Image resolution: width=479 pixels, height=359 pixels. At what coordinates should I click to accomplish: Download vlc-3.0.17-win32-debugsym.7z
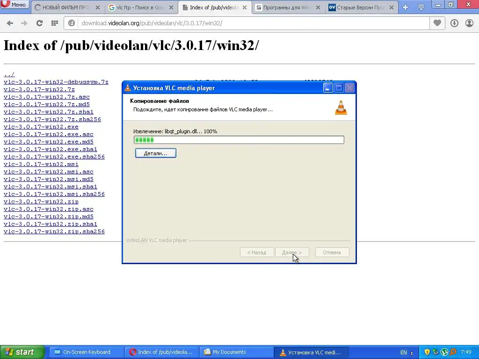point(56,82)
